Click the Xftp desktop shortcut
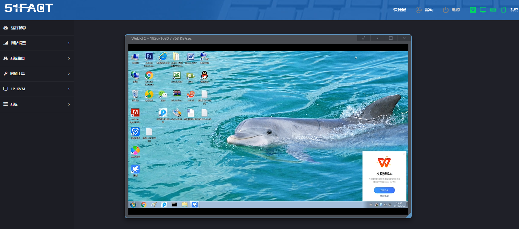519x229 pixels. [190, 77]
